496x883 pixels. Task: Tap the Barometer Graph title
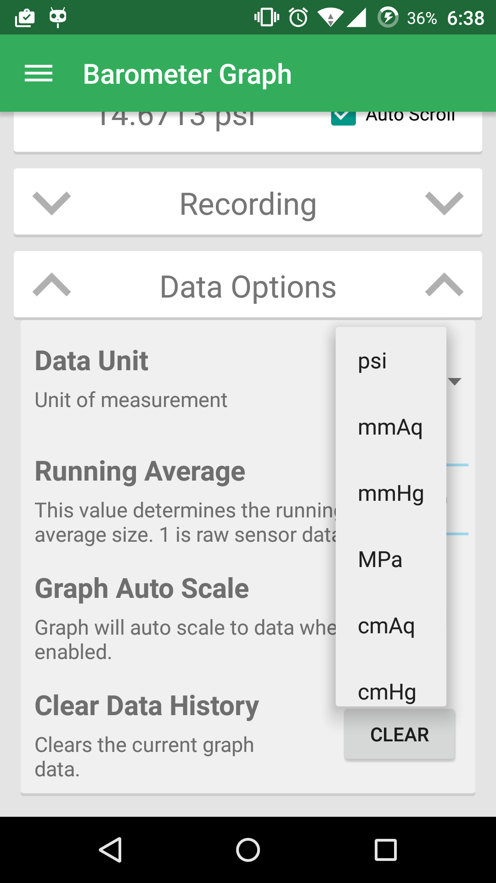tap(187, 74)
